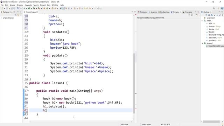
Task: Minimize the Package Explorer view
Action: 18,12
